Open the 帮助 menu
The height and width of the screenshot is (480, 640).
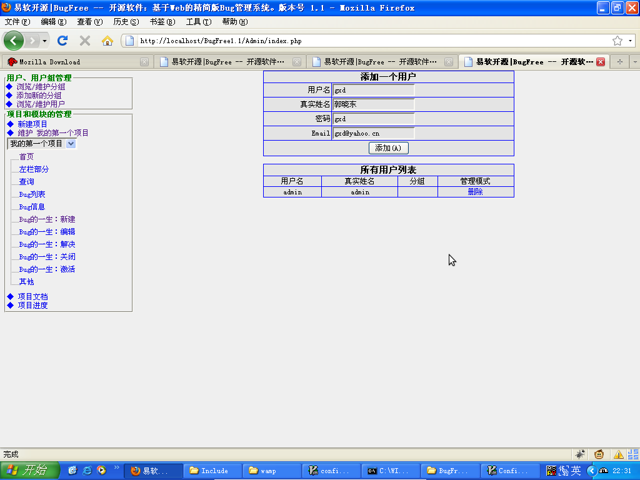point(235,22)
